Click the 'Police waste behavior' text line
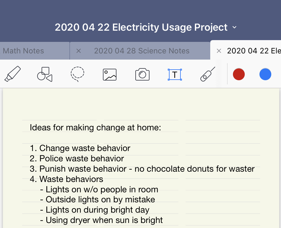The image size is (281, 228). pyautogui.click(x=82, y=158)
